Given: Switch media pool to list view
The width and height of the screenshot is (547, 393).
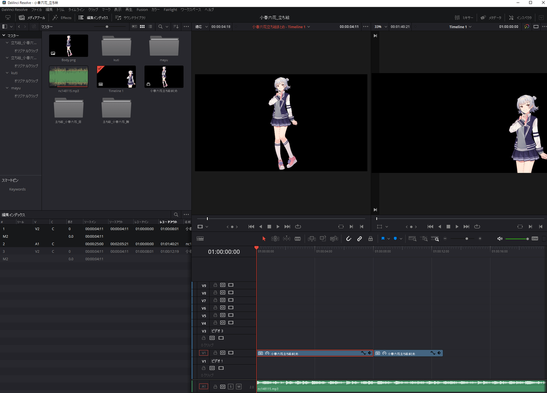Looking at the screenshot, I should 150,27.
